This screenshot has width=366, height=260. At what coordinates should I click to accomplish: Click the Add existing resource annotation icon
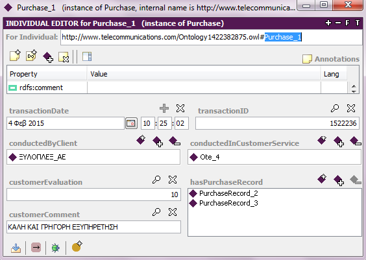pos(48,57)
